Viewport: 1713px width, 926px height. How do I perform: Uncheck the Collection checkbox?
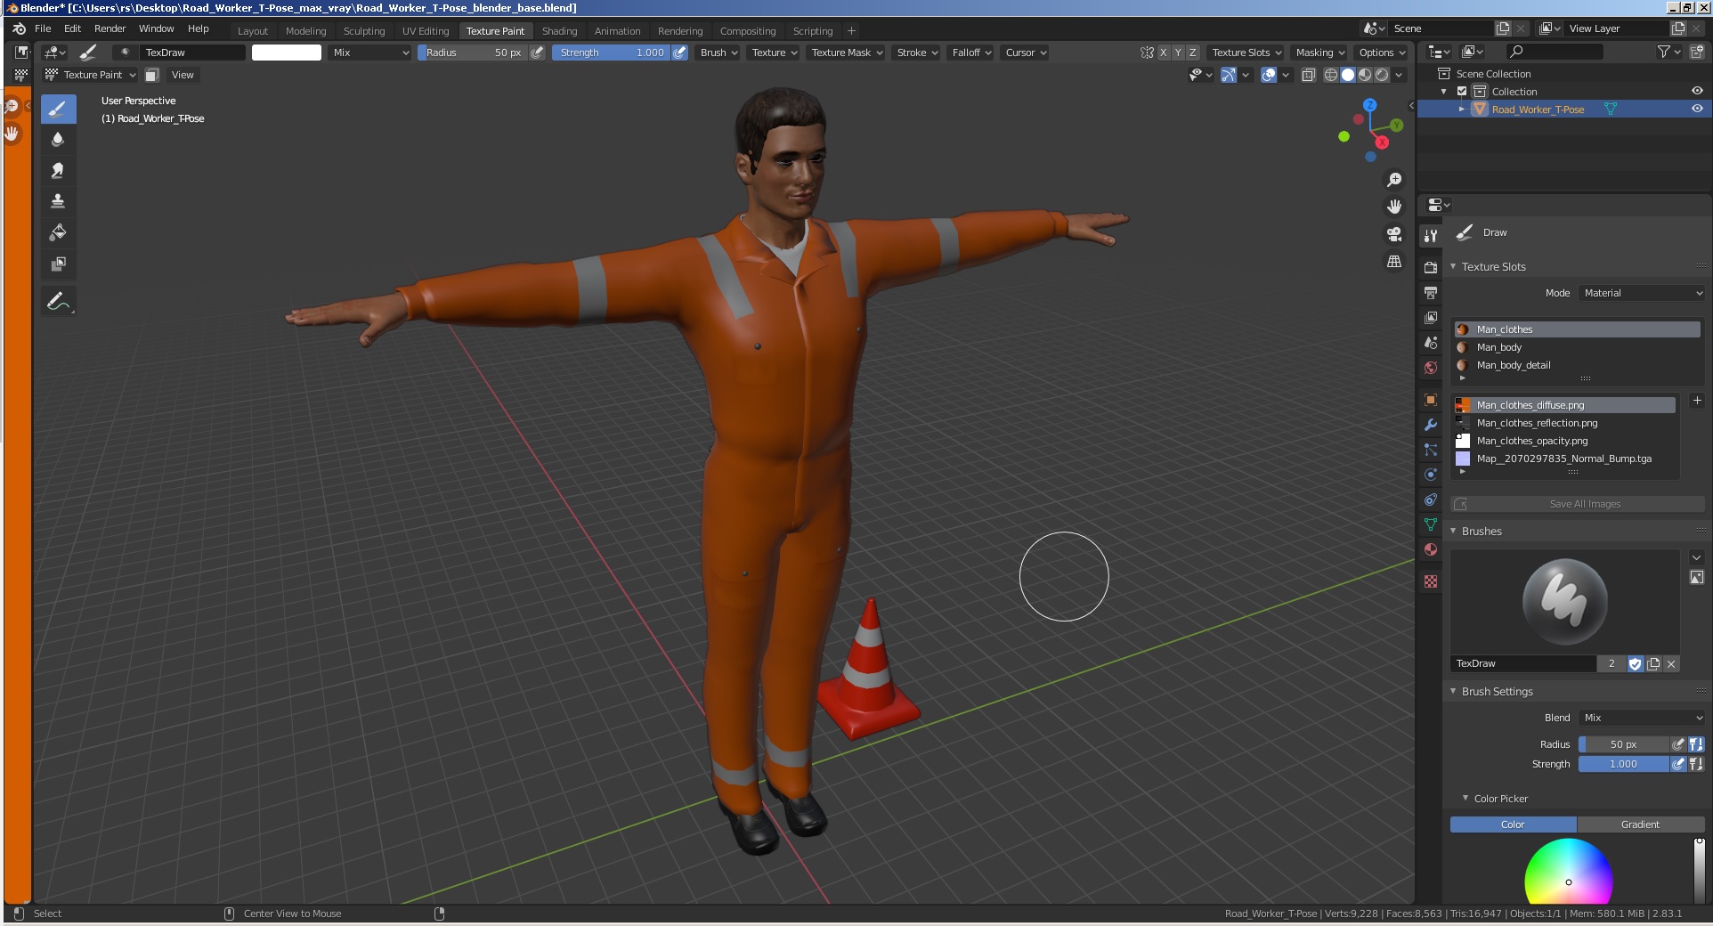click(1462, 91)
